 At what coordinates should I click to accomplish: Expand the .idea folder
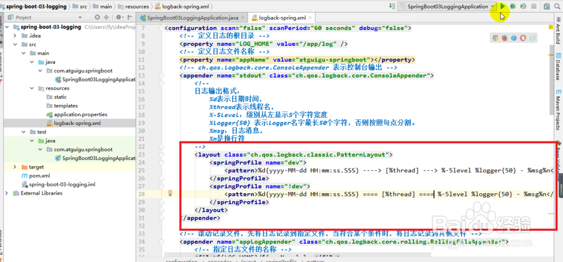coord(15,35)
